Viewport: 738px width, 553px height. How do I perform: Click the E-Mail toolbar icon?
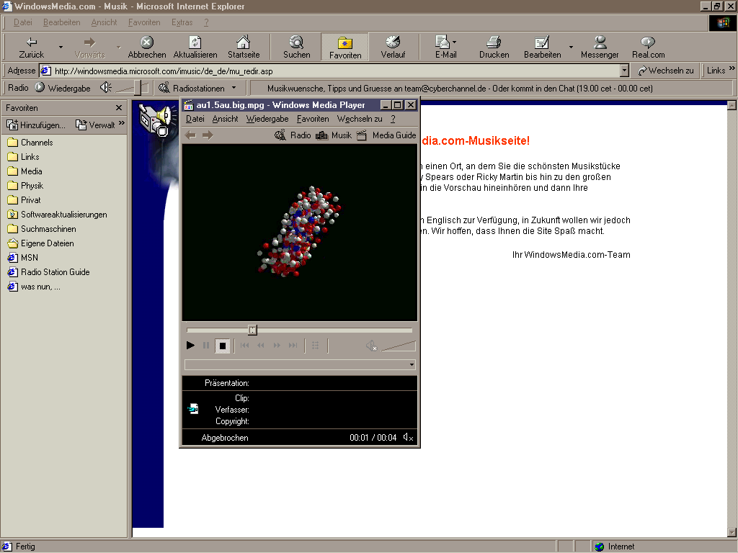tap(443, 47)
